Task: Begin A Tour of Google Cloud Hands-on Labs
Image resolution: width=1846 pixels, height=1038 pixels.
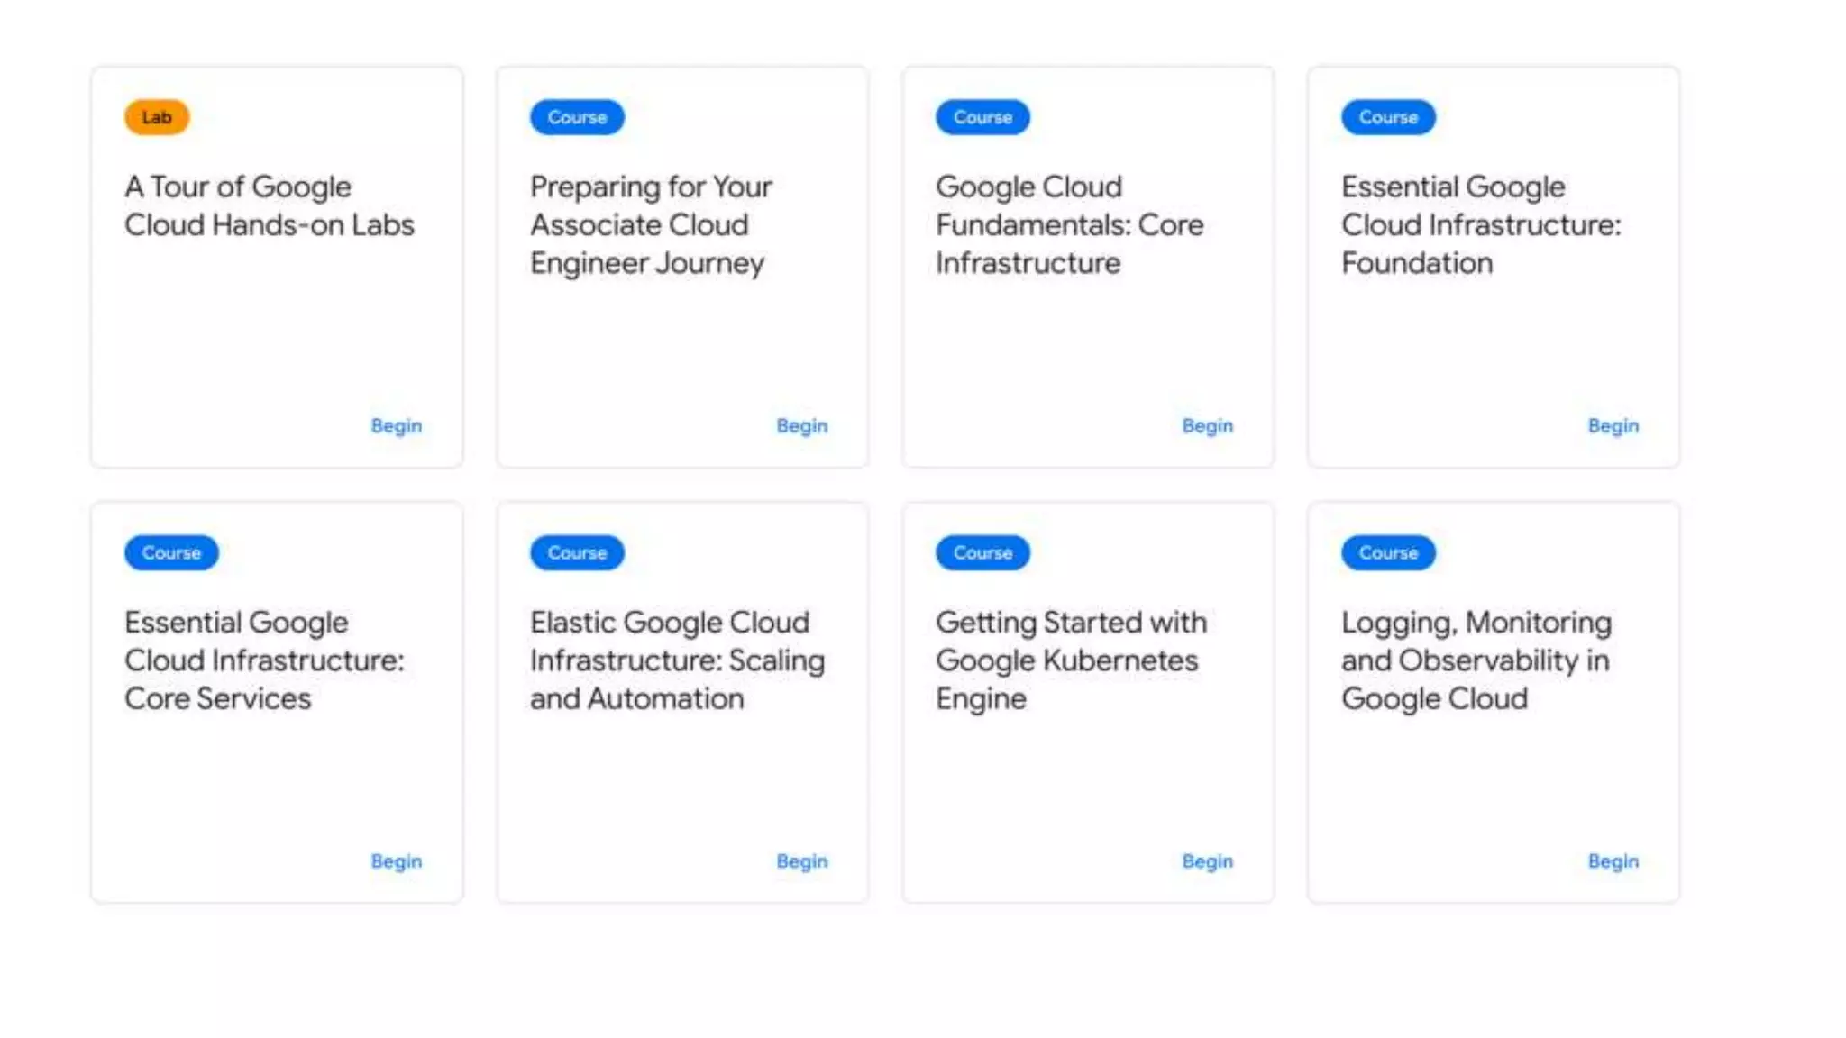Action: coord(397,426)
